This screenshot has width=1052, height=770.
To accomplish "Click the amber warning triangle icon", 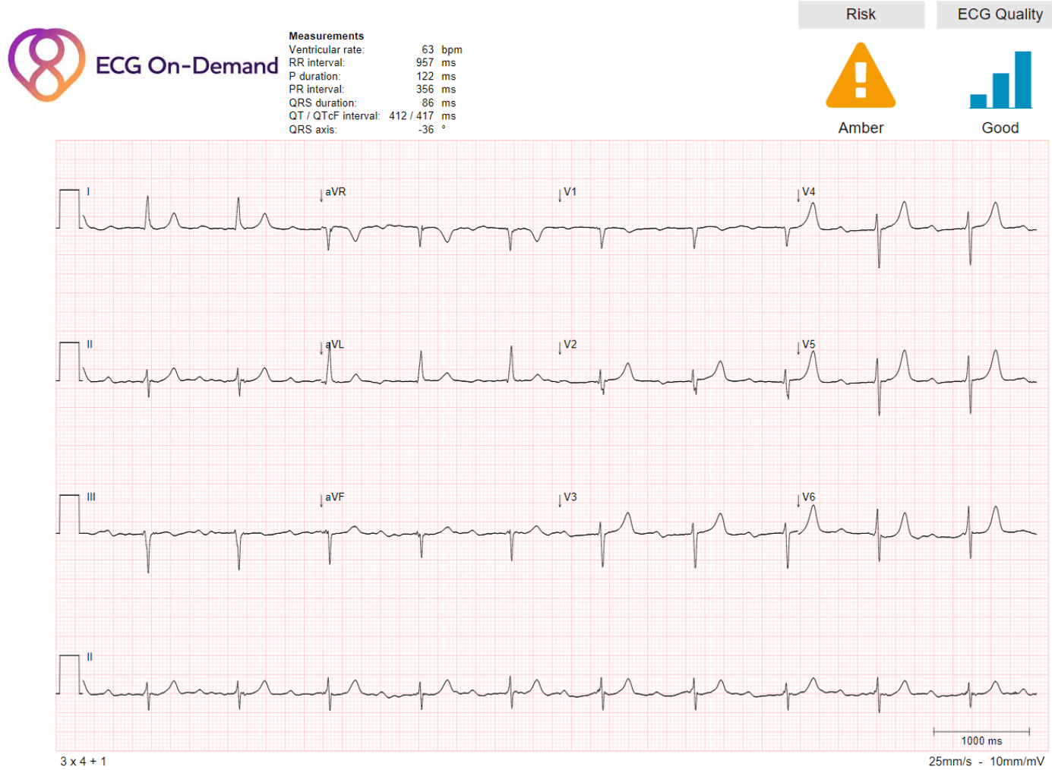I will pyautogui.click(x=861, y=75).
